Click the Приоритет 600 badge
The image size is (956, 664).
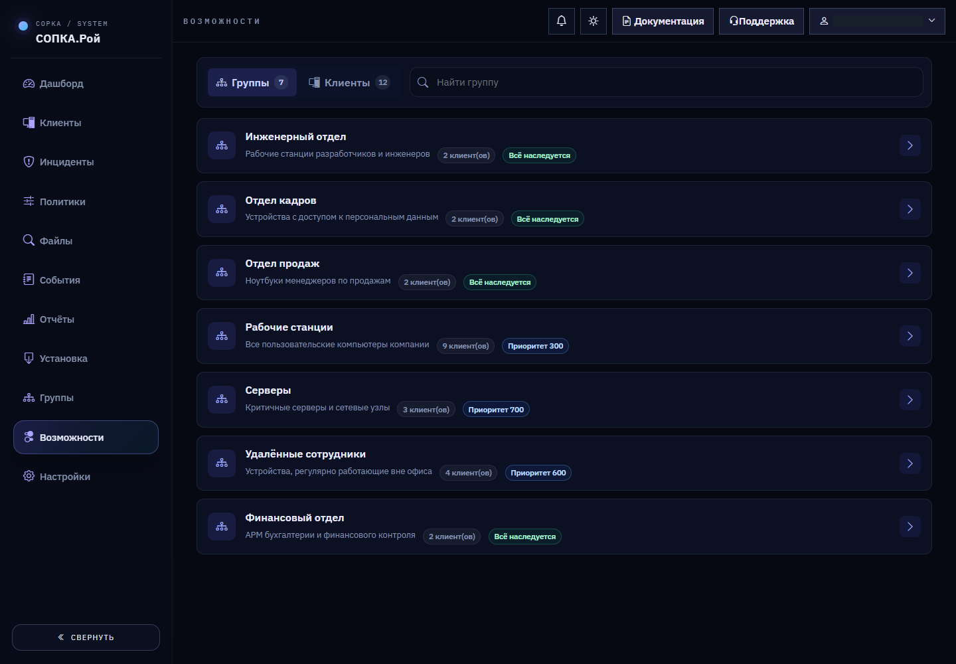pyautogui.click(x=538, y=473)
